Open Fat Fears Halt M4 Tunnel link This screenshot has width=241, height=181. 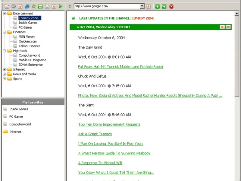(121, 66)
